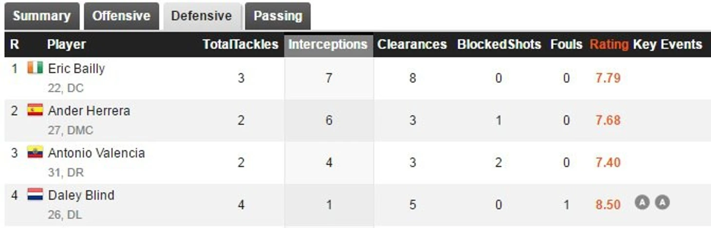This screenshot has height=228, width=711.
Task: Sort by Rating column header
Action: 609,45
